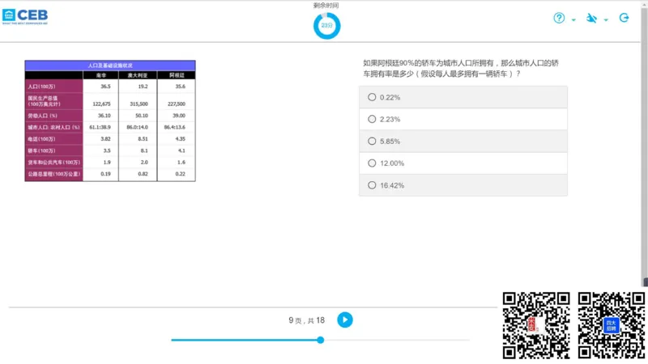
Task: Click the truck and bus value 1.6
Action: coord(181,163)
